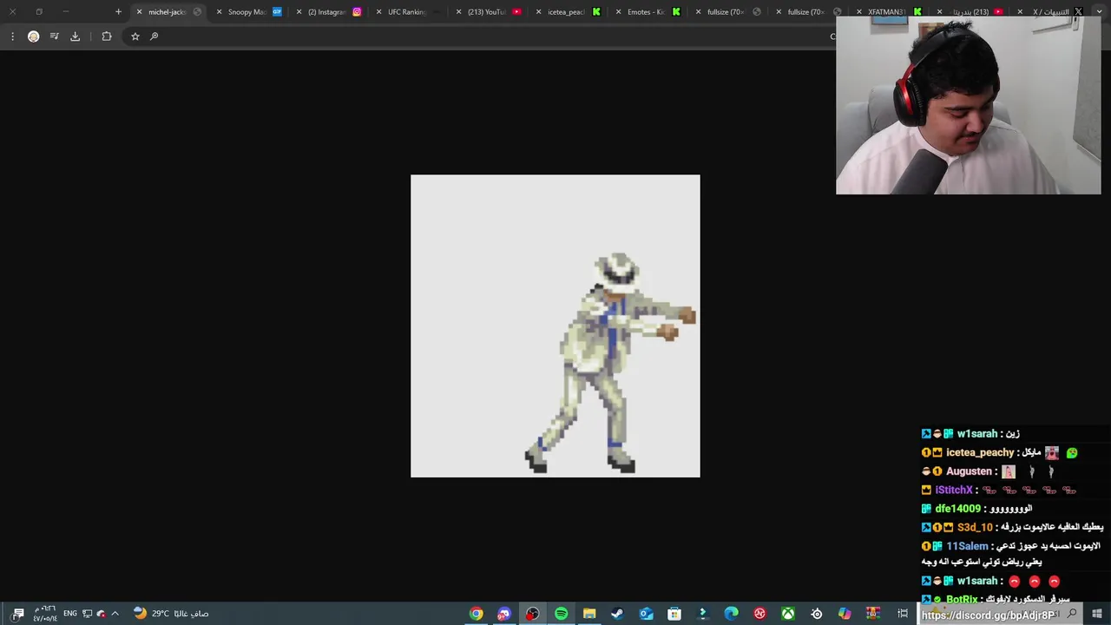The image size is (1111, 625).
Task: Open Microsoft Store from the taskbar
Action: [x=674, y=614]
